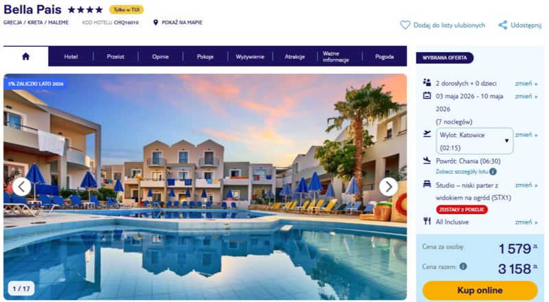Open flight details info icon

point(493,172)
